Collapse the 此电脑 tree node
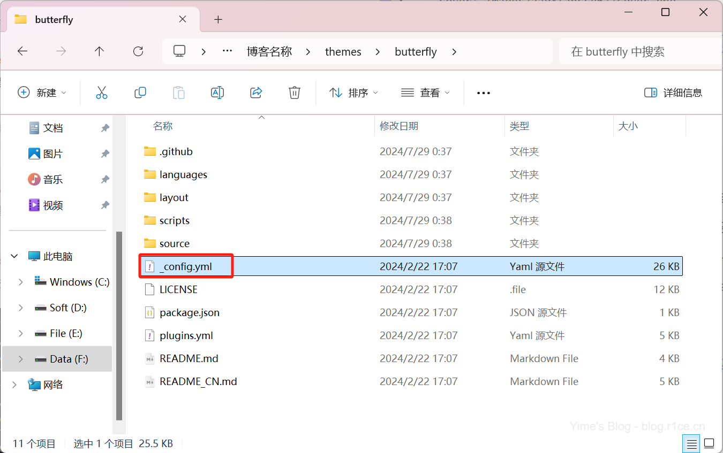This screenshot has height=453, width=723. click(x=14, y=256)
